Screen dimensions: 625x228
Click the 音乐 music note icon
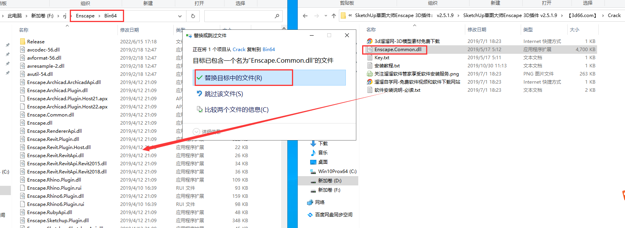click(313, 153)
